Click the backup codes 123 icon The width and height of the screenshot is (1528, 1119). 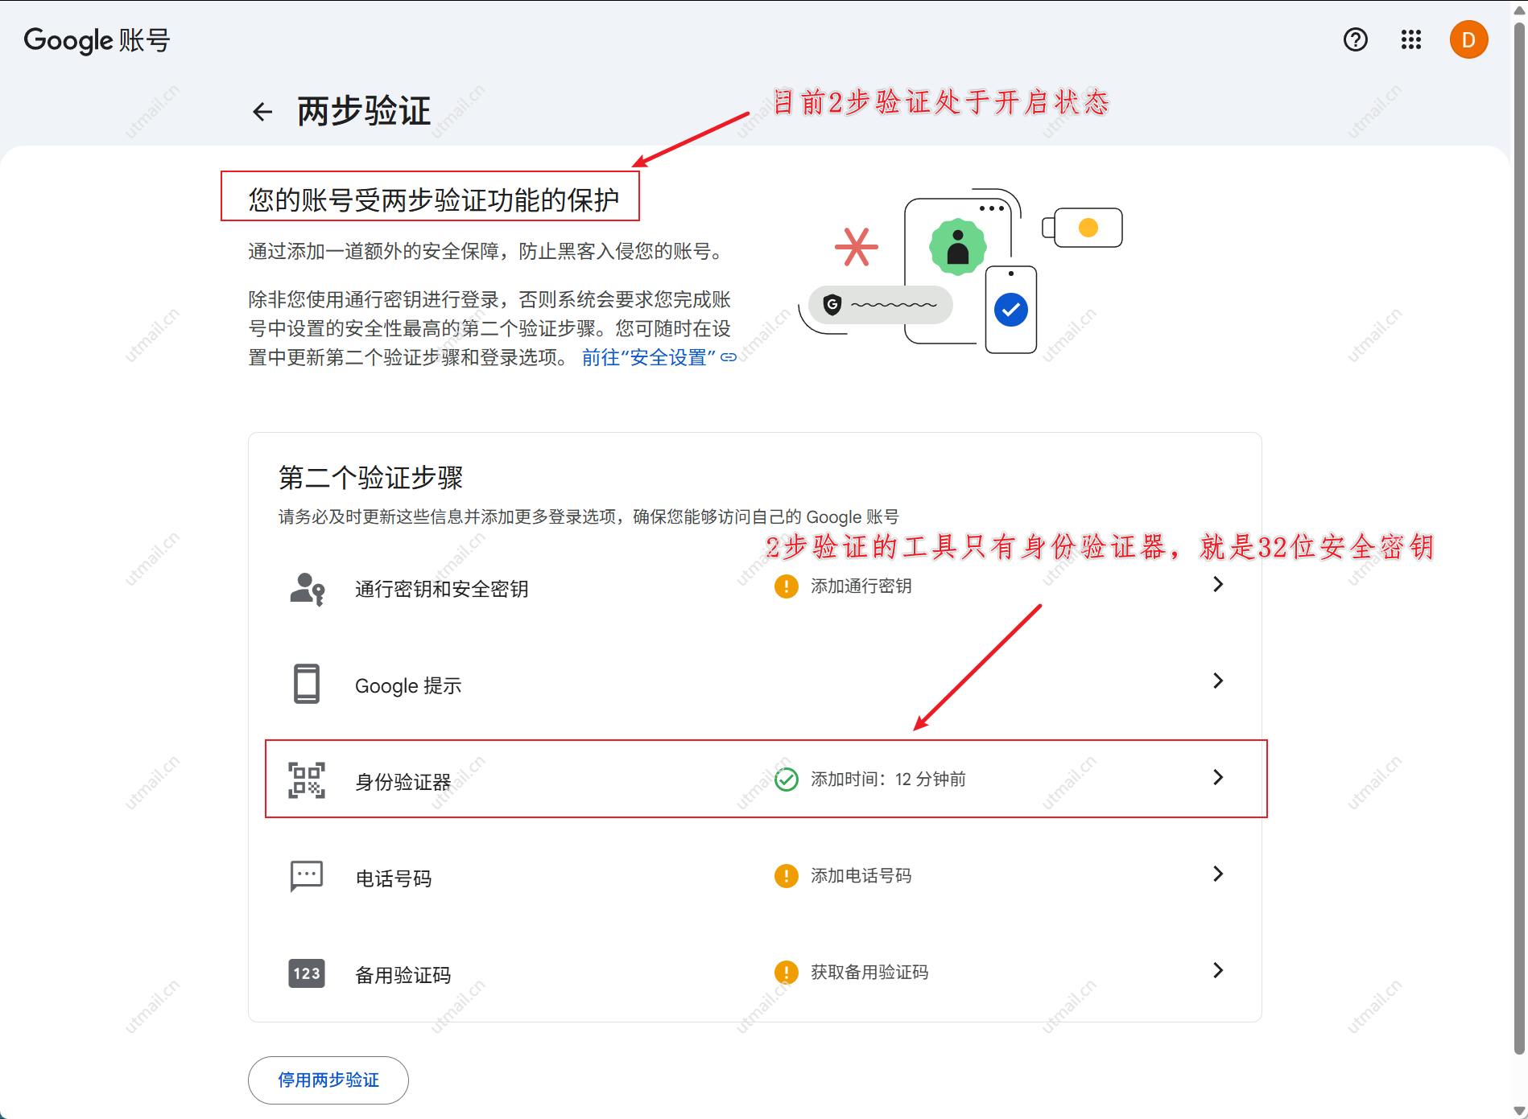[307, 973]
